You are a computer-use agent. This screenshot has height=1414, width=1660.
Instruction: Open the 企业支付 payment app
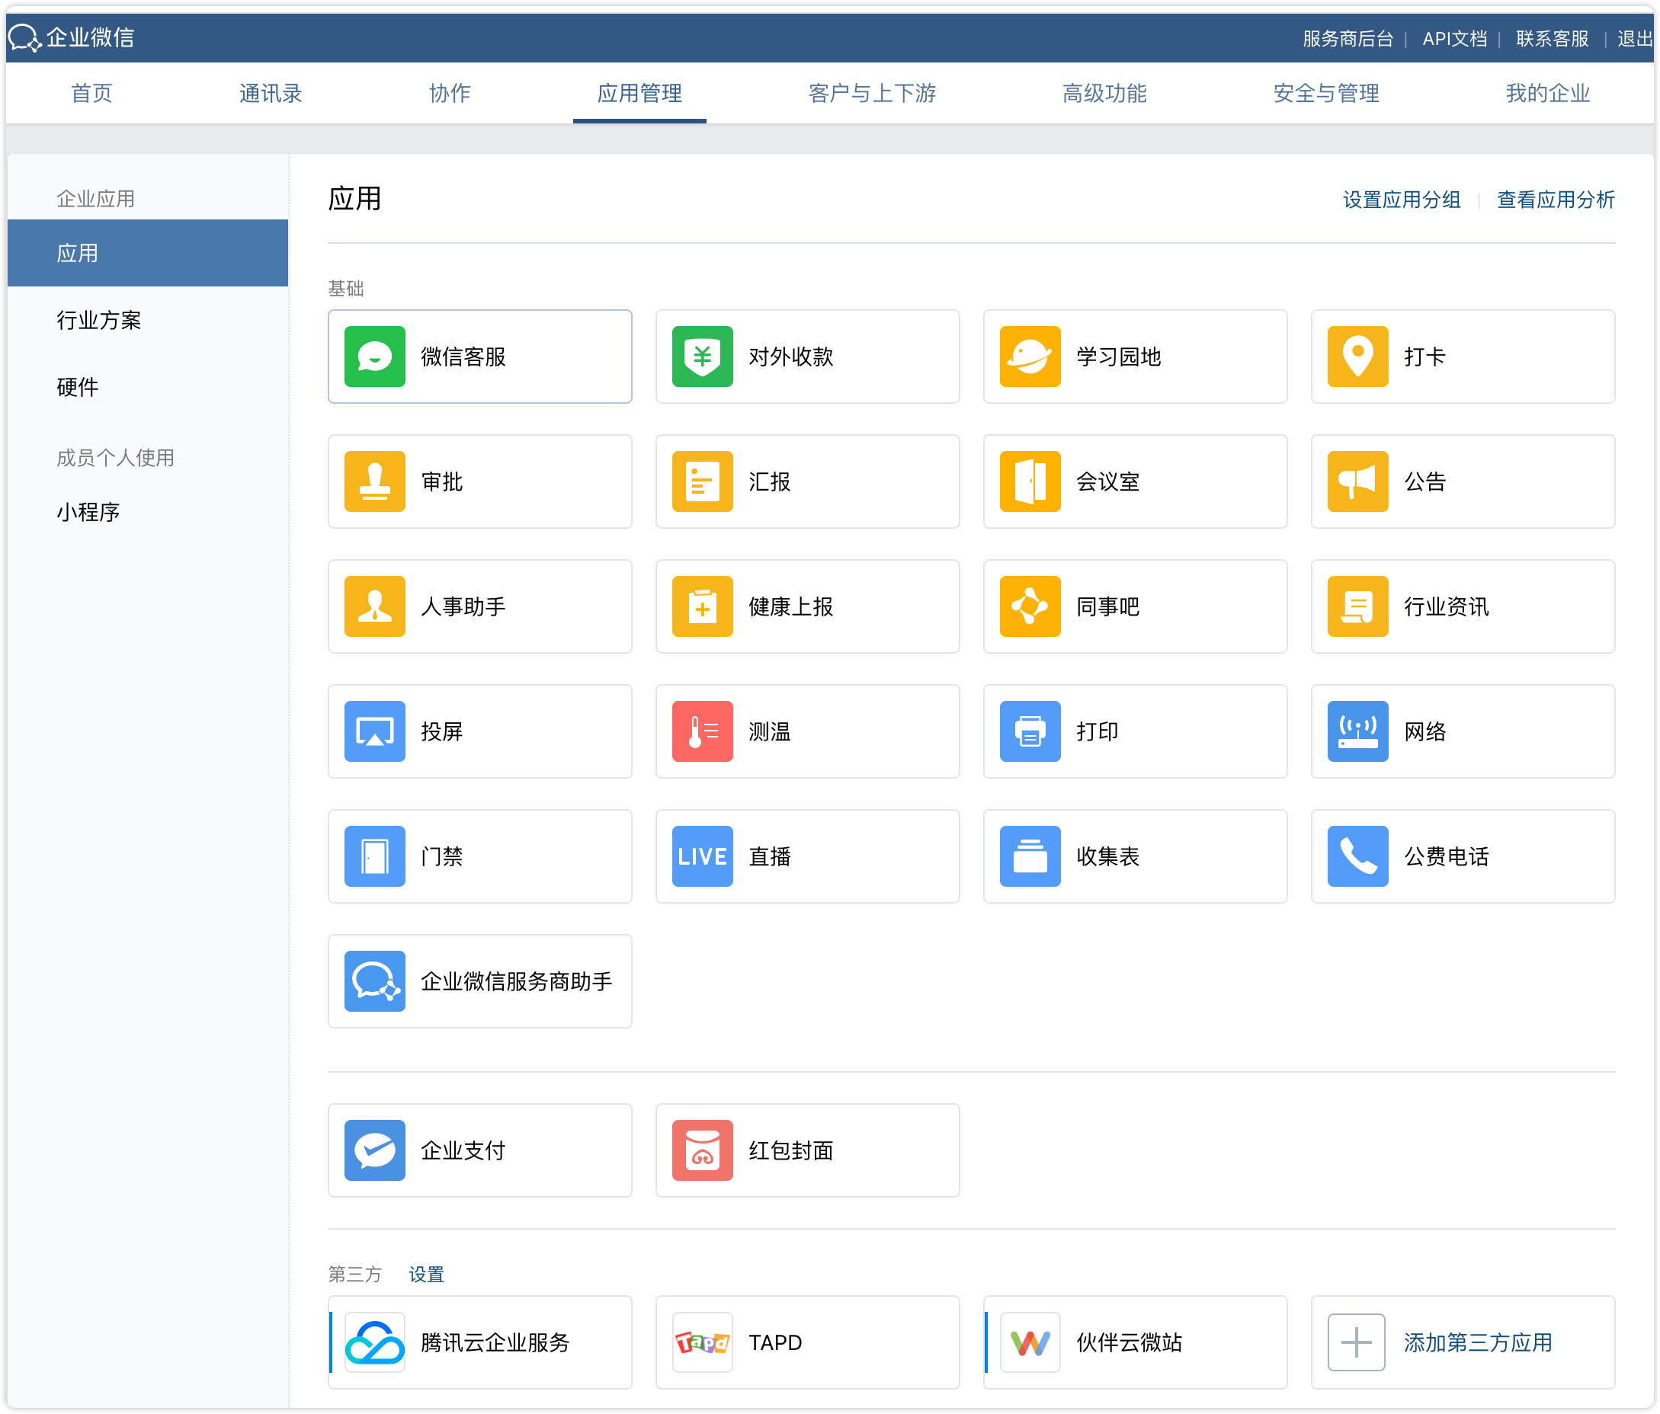tap(479, 1150)
